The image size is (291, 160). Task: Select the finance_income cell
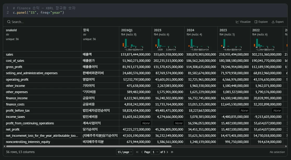(x=42, y=98)
